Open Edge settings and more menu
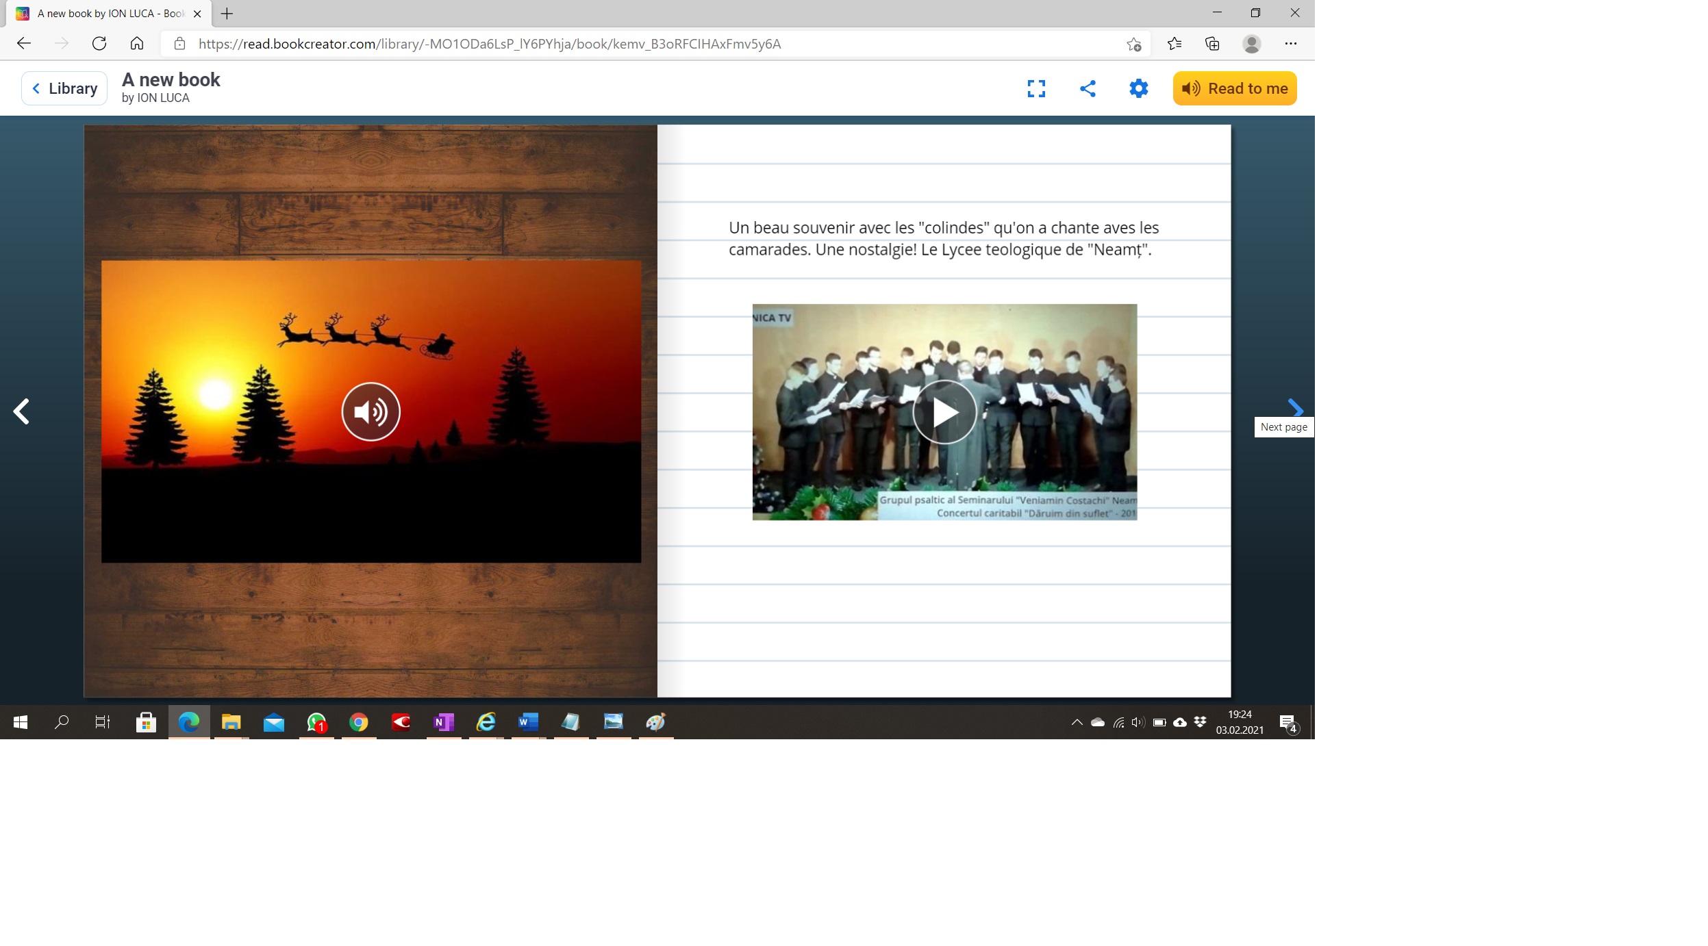Image resolution: width=1708 pixels, height=946 pixels. click(1290, 44)
